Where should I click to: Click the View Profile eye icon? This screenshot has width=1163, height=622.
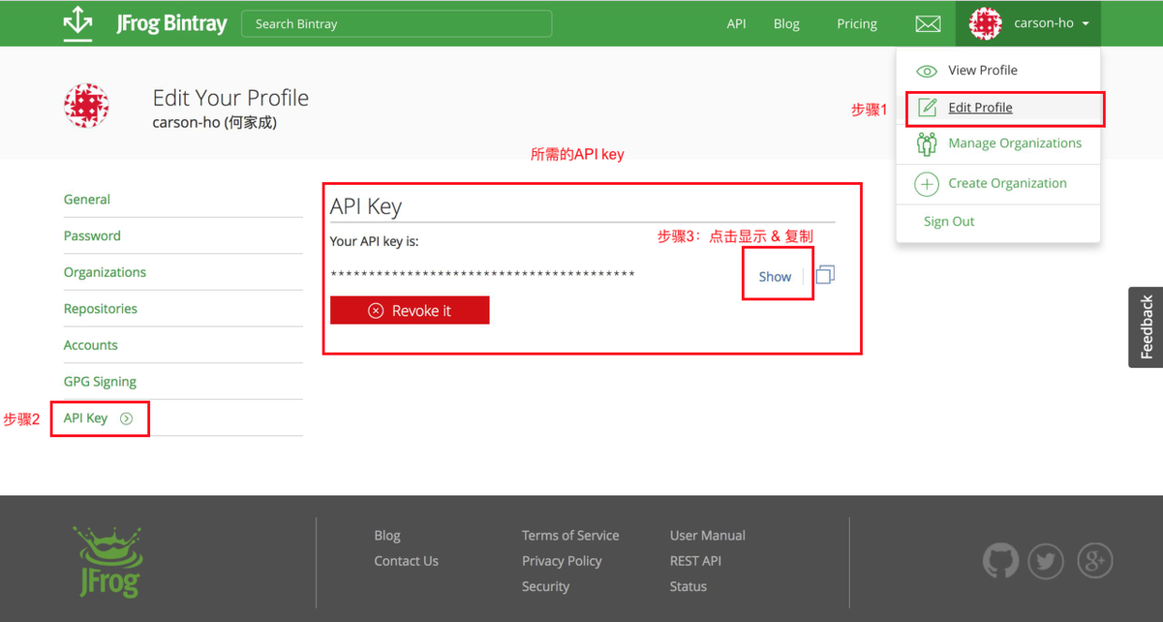927,71
